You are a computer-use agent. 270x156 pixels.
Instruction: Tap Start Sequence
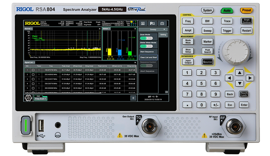pyautogui.click(x=148, y=52)
